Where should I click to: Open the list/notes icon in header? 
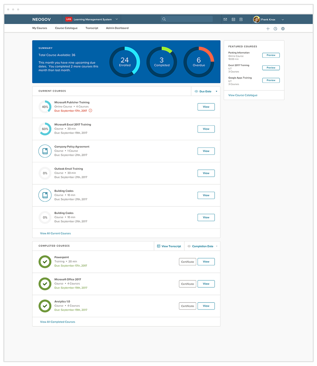(x=241, y=19)
